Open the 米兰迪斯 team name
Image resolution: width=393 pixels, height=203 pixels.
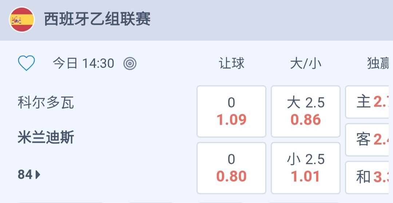click(46, 138)
